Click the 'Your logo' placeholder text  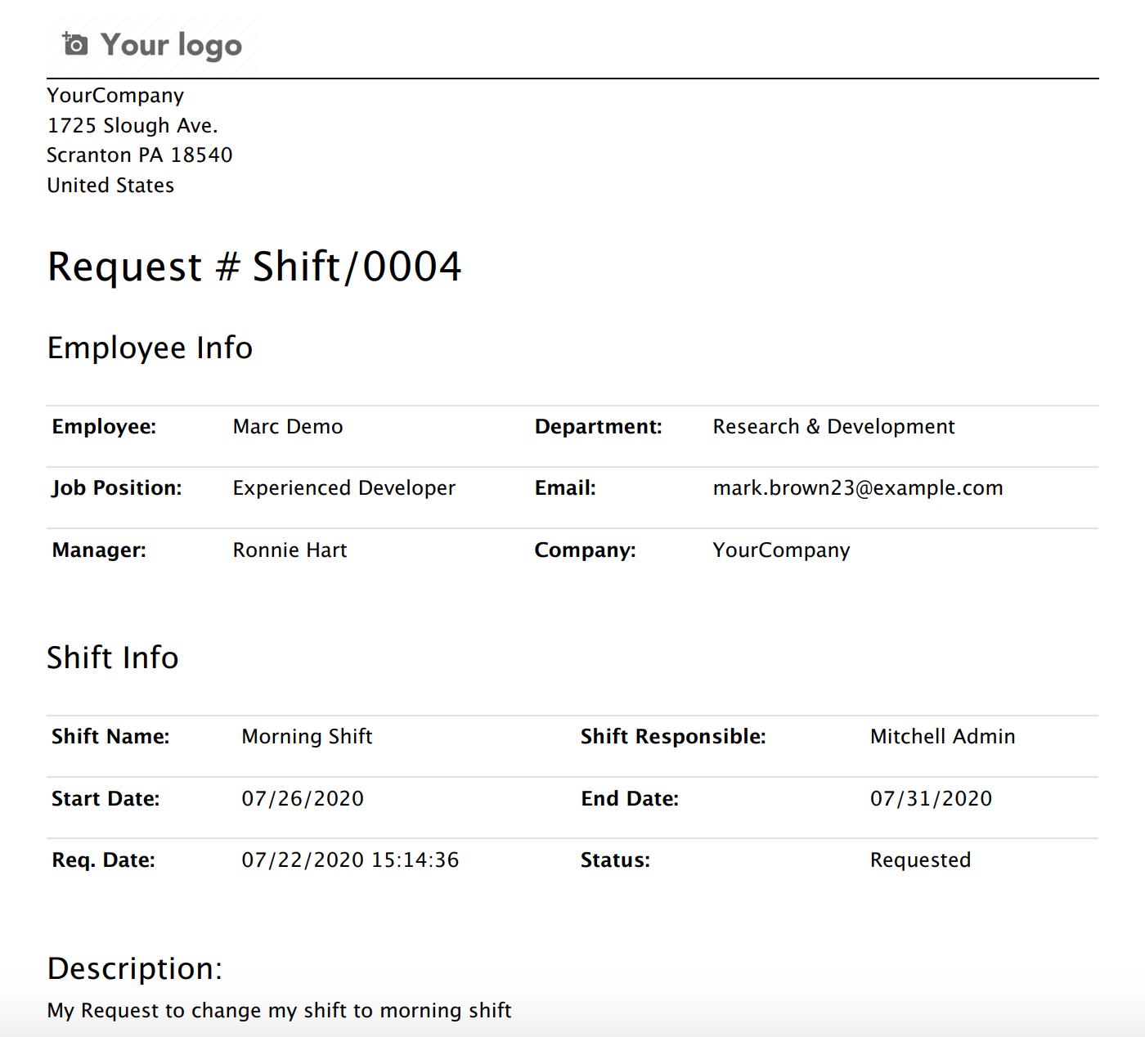[x=172, y=46]
